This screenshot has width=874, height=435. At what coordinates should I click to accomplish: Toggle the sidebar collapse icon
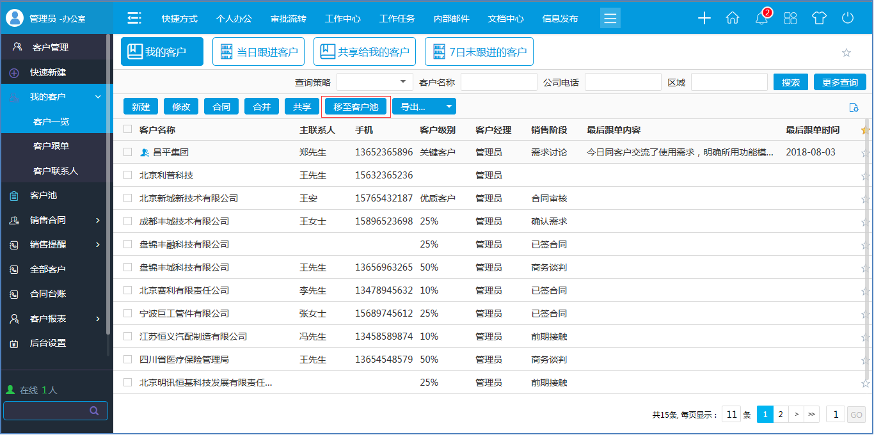pyautogui.click(x=134, y=19)
